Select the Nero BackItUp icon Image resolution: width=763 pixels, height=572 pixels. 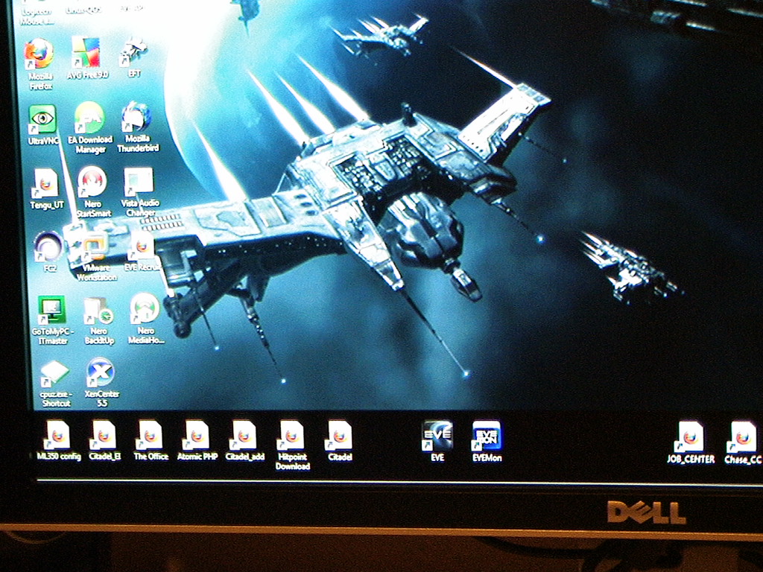click(x=99, y=320)
